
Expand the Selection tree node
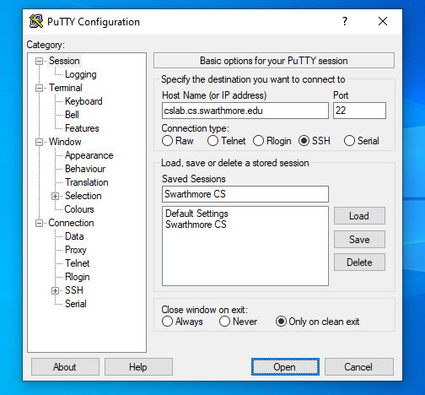click(55, 196)
